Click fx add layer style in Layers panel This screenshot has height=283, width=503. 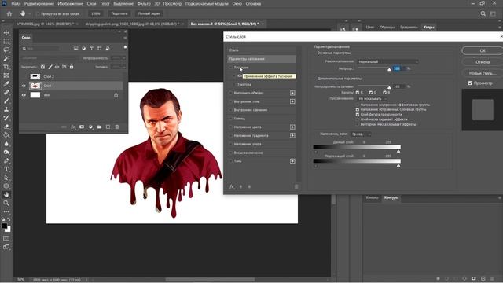(x=73, y=127)
